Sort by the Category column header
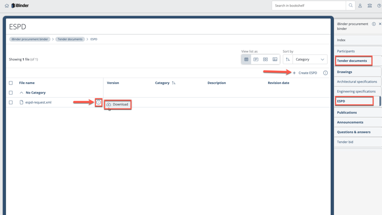 162,83
